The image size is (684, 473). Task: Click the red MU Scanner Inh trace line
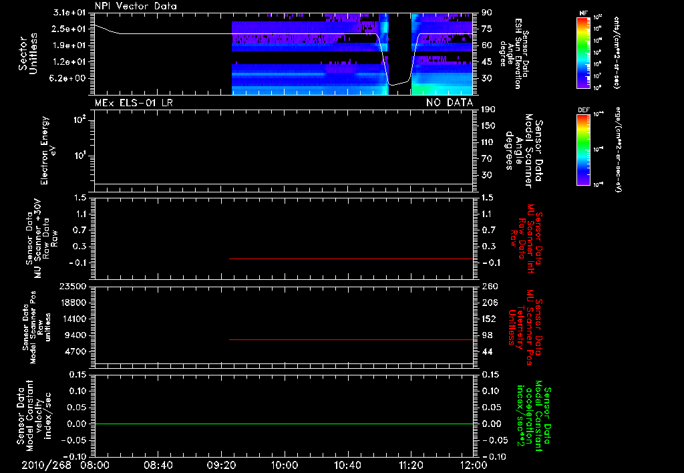[x=351, y=259]
